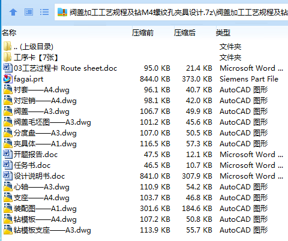The image size is (288, 241).
Task: Select Word icon of 设计说明书.doc
Action: [x=8, y=176]
